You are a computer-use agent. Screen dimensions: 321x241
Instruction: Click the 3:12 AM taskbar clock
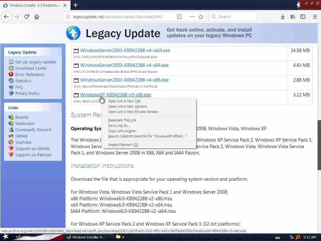click(x=309, y=237)
